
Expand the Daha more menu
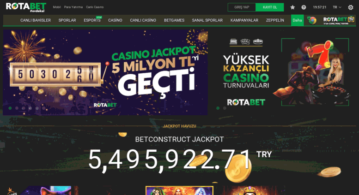pos(297,20)
